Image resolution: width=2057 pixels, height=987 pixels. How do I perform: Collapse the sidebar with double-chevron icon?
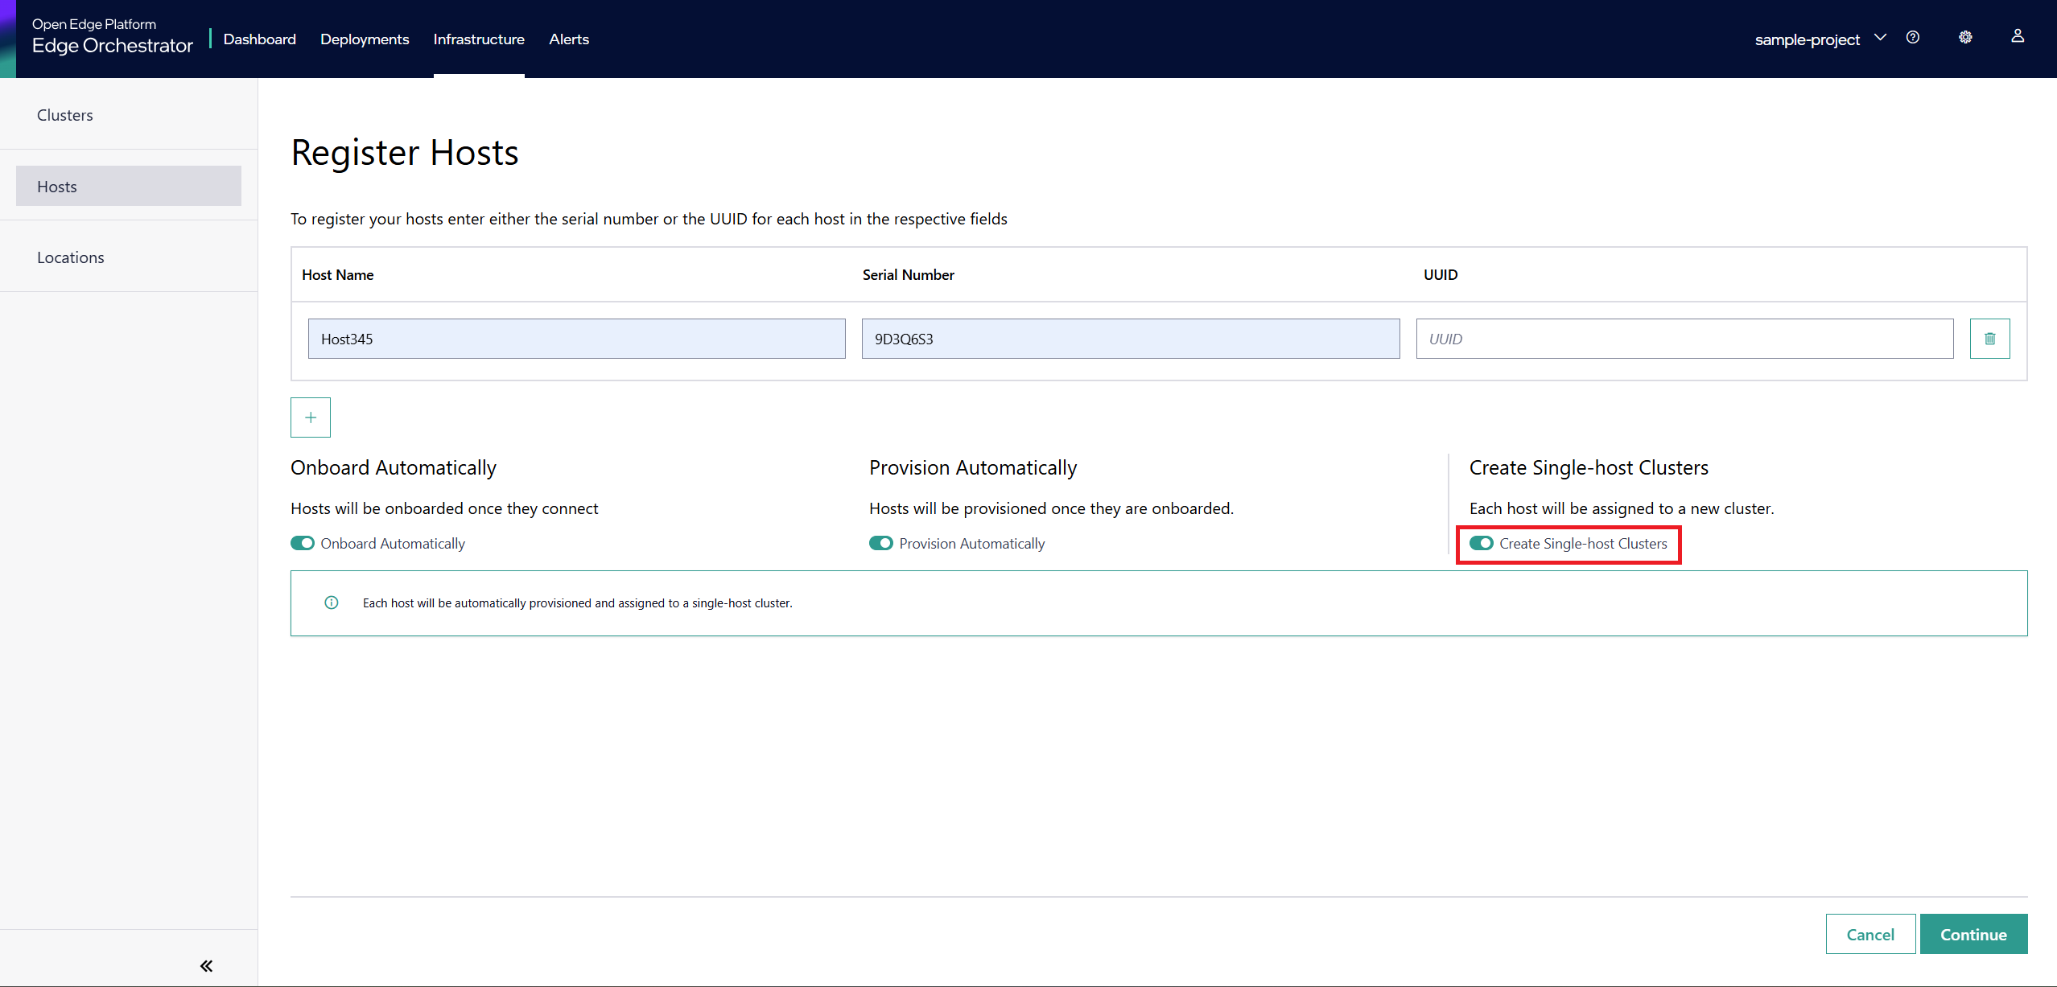point(206,966)
